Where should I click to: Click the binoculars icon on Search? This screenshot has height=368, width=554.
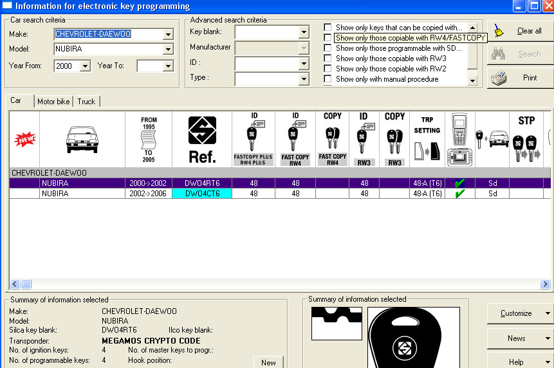499,54
